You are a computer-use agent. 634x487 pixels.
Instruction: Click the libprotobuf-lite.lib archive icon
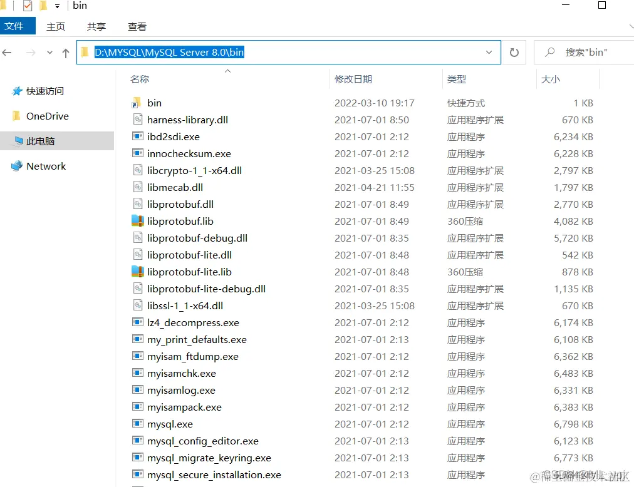click(137, 272)
